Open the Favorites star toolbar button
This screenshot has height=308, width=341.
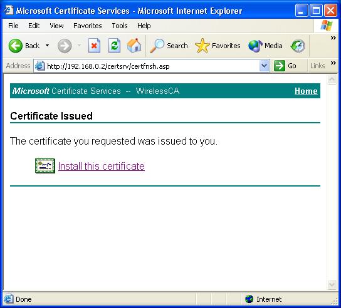(x=218, y=46)
